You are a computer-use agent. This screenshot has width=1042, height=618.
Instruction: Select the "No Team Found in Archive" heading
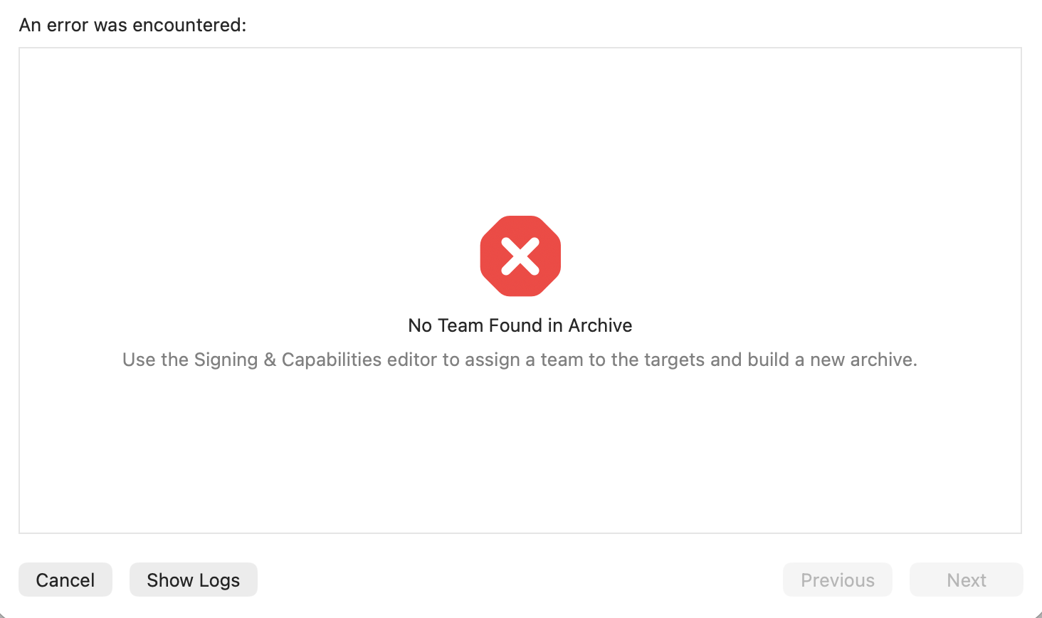coord(520,325)
